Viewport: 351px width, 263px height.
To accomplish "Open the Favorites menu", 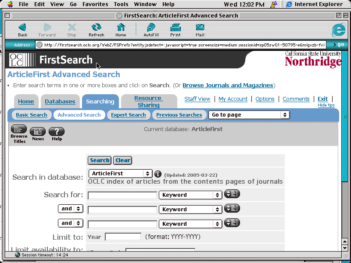I will pos(95,4).
